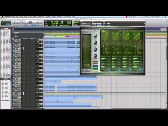Click the sub counter display
Image resolution: width=168 pixels, height=126 pixels.
click(x=55, y=23)
